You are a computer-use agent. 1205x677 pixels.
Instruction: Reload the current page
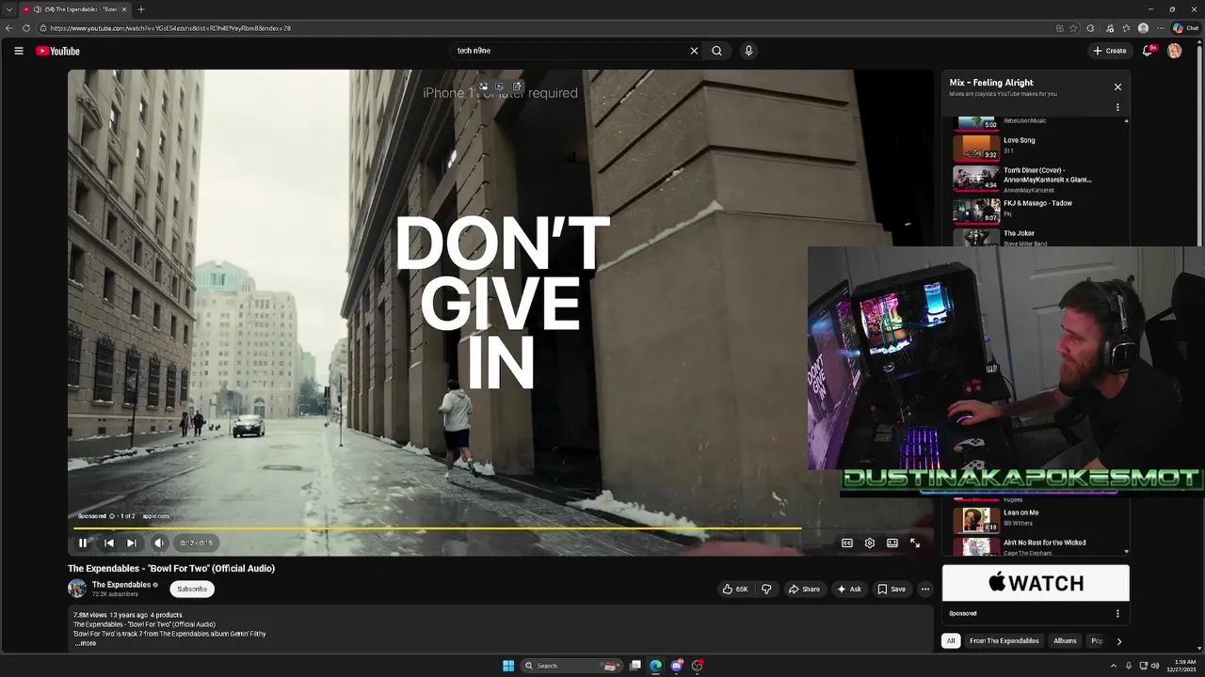click(x=25, y=28)
